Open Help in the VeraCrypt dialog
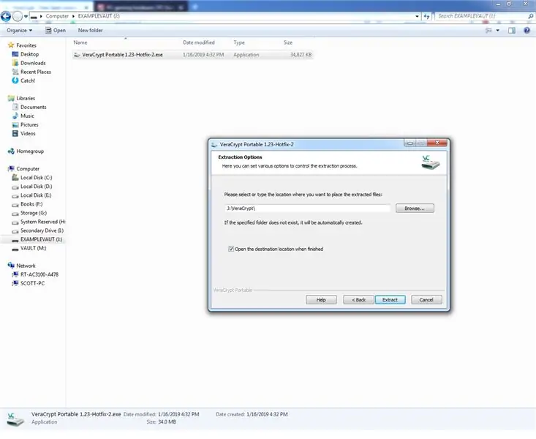This screenshot has width=536, height=439. (x=321, y=300)
